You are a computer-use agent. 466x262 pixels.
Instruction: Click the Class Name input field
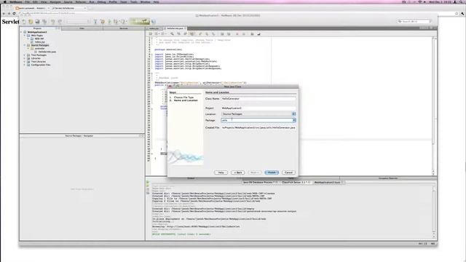click(258, 99)
